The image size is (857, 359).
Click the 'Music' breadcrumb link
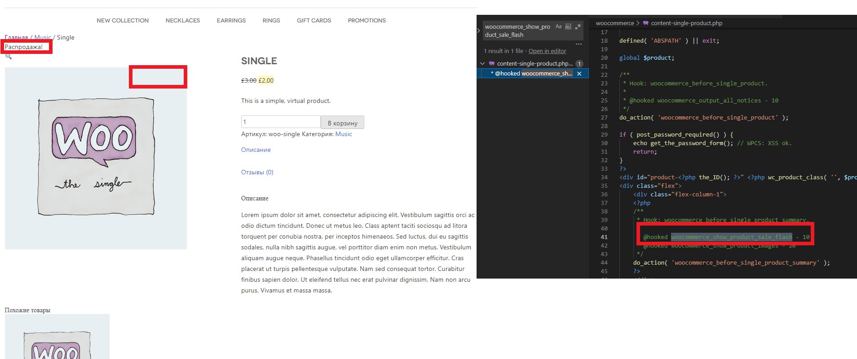coord(43,37)
